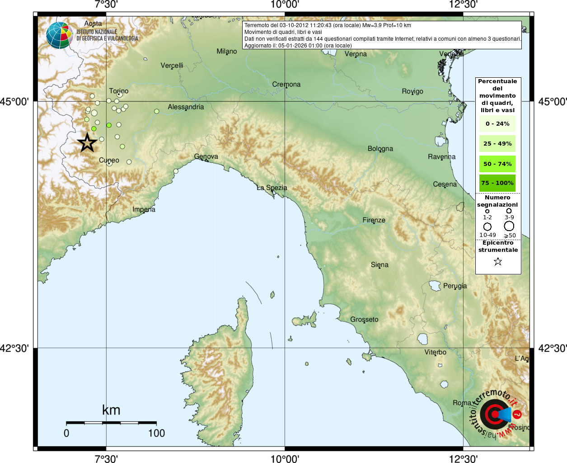Click the INGV globe logo
Image resolution: width=567 pixels, height=463 pixels.
59,35
